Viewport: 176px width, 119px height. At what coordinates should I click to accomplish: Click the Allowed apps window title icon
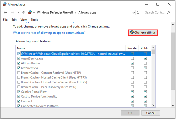point(4,4)
